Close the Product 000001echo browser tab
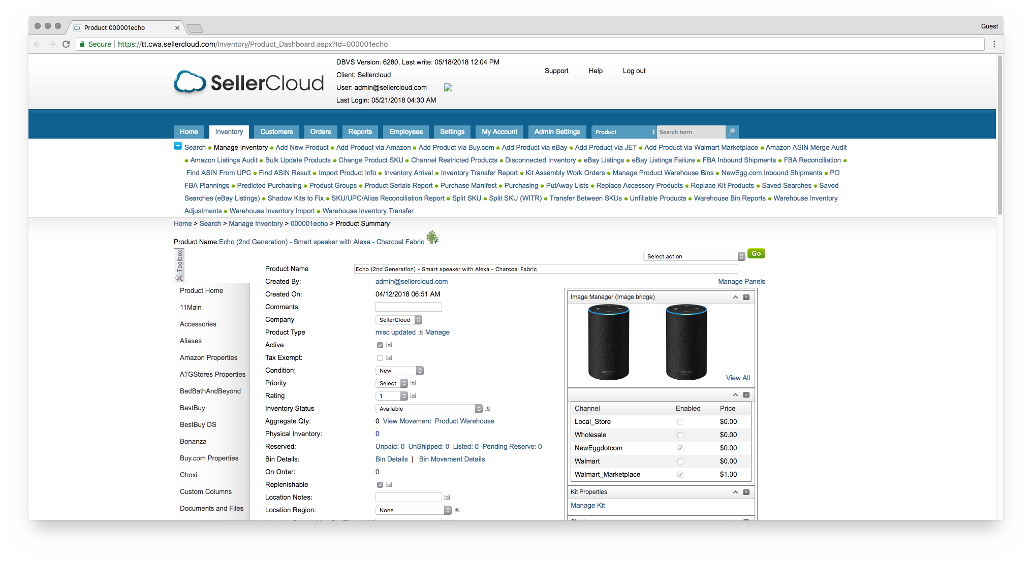The image size is (1032, 561). click(x=177, y=28)
